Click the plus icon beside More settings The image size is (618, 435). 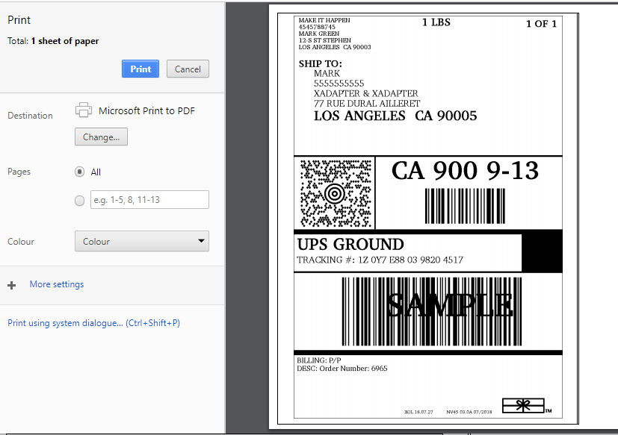pyautogui.click(x=12, y=285)
